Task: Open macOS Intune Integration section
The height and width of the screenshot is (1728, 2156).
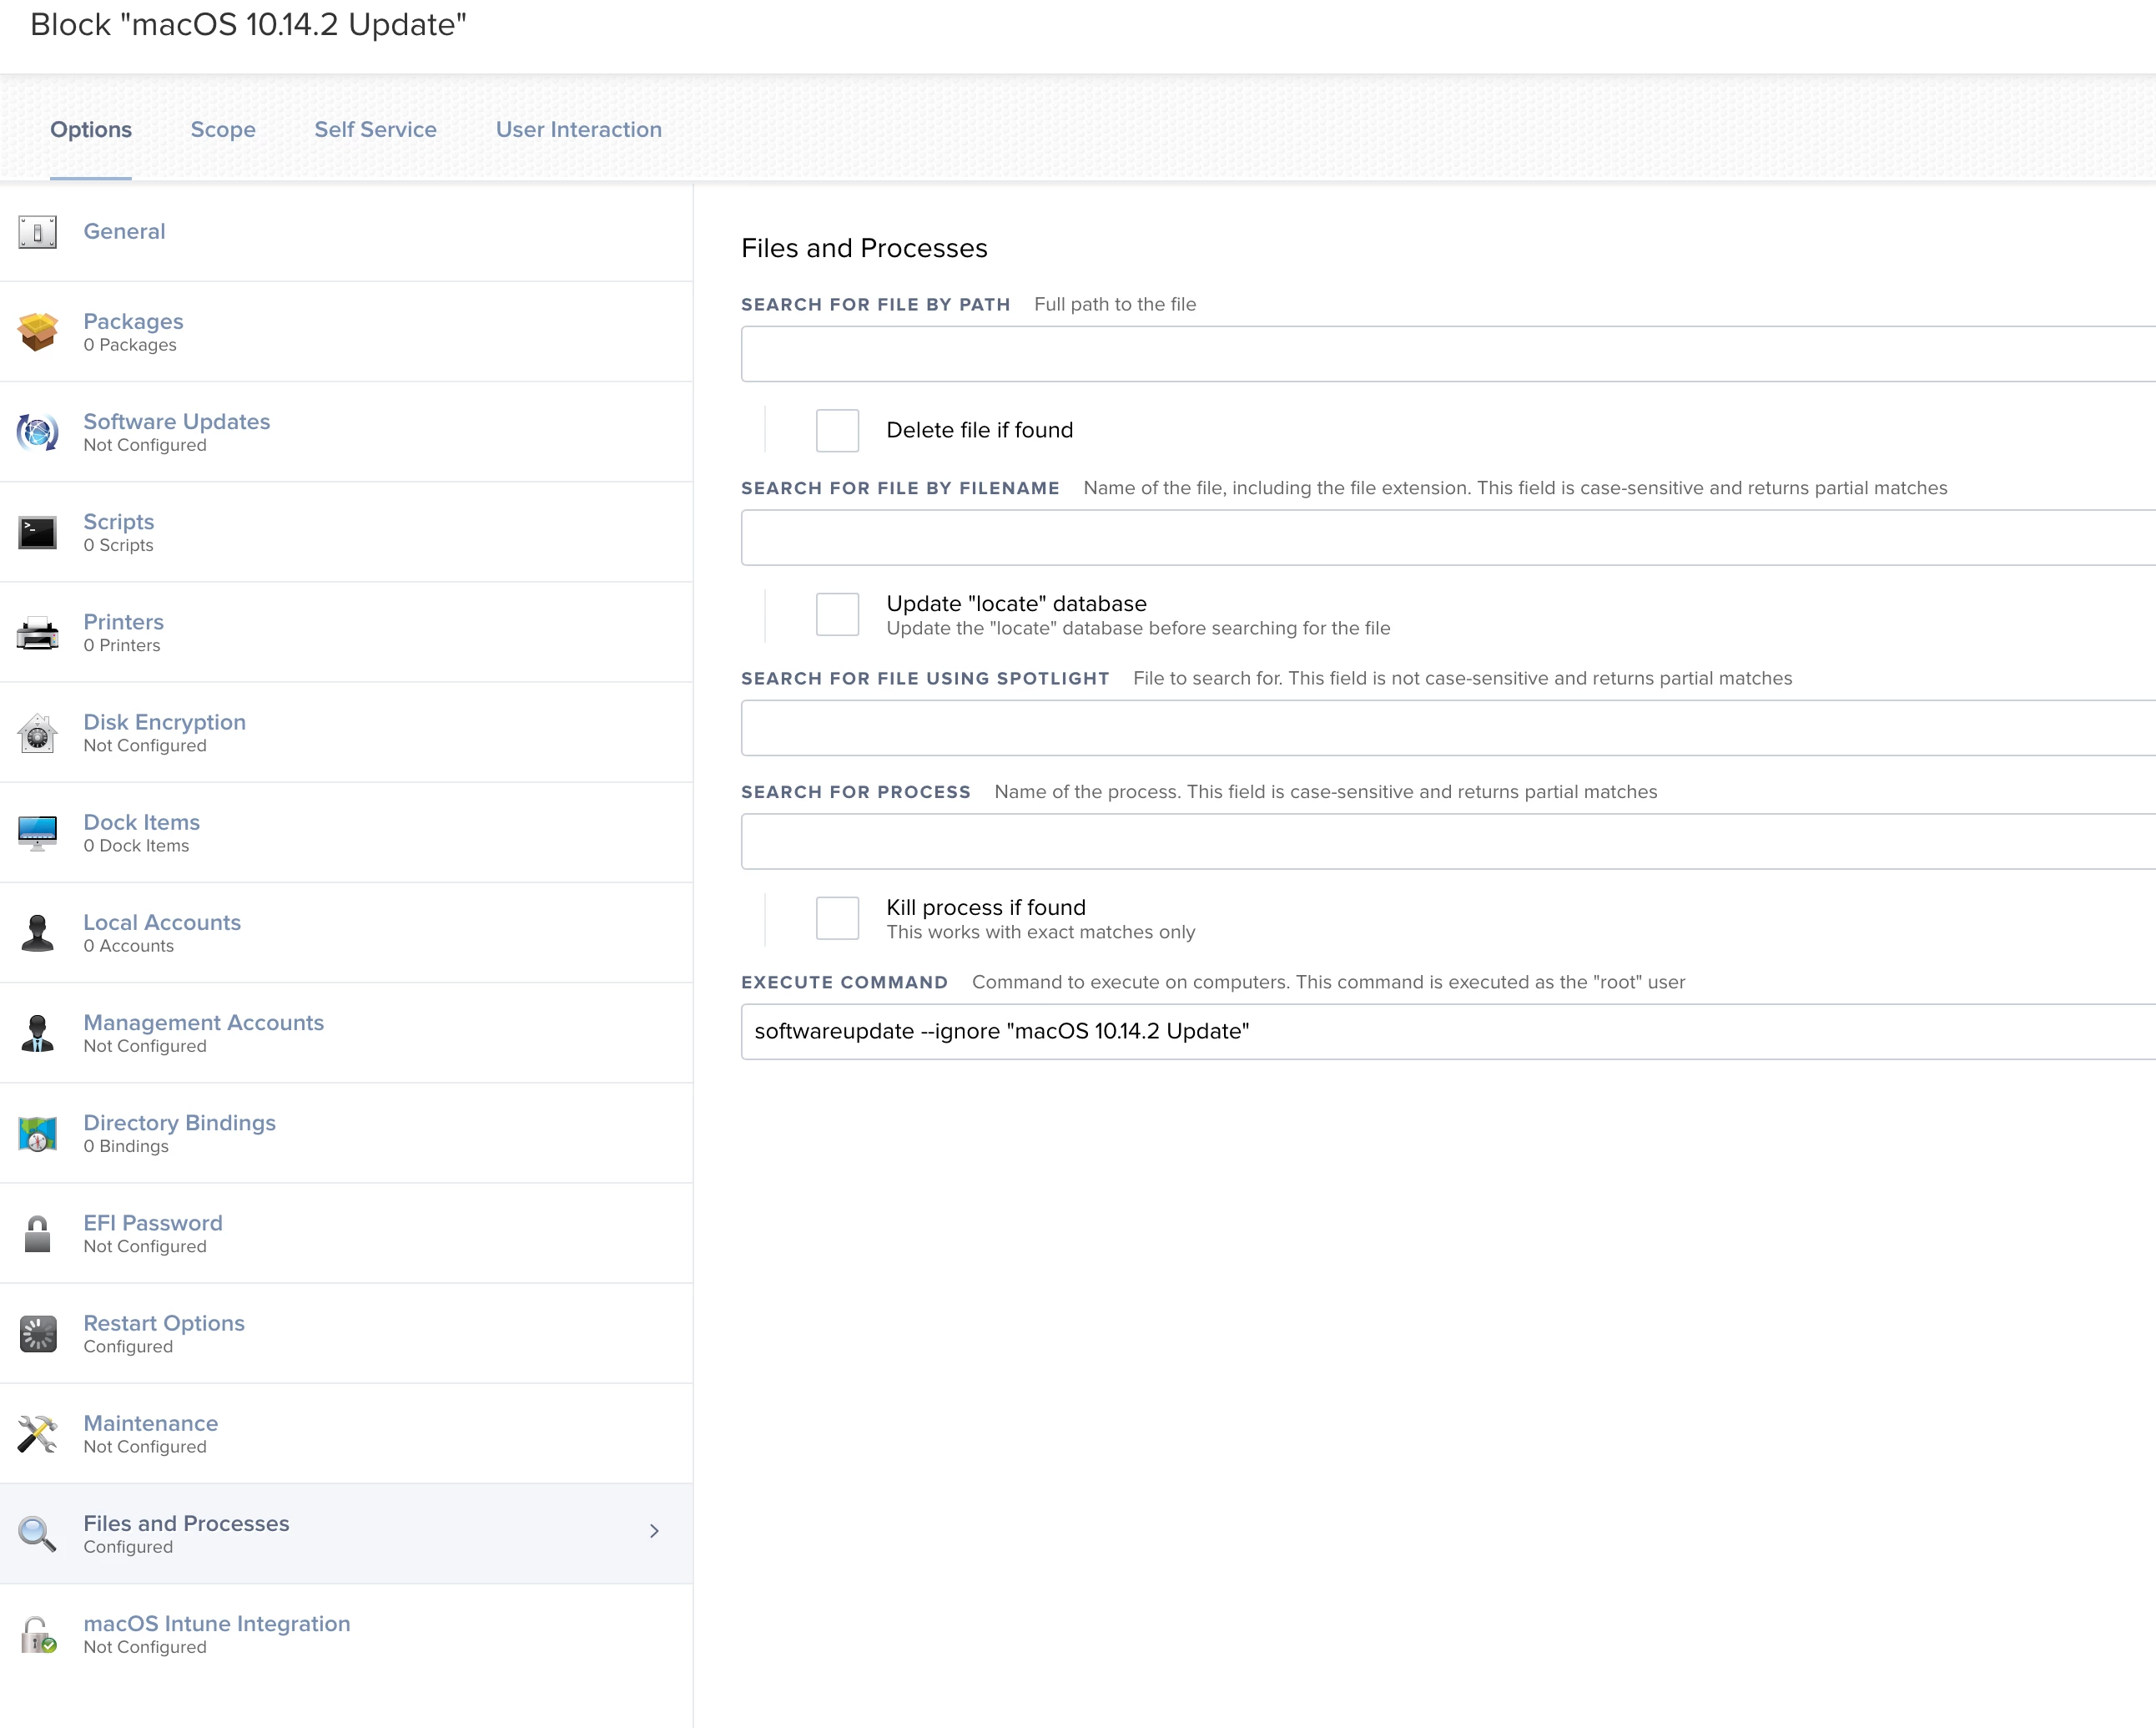Action: (216, 1623)
